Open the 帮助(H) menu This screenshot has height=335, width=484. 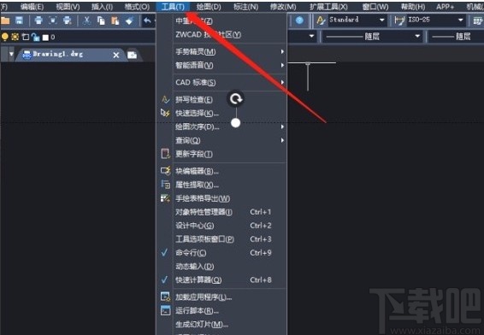[x=413, y=7]
